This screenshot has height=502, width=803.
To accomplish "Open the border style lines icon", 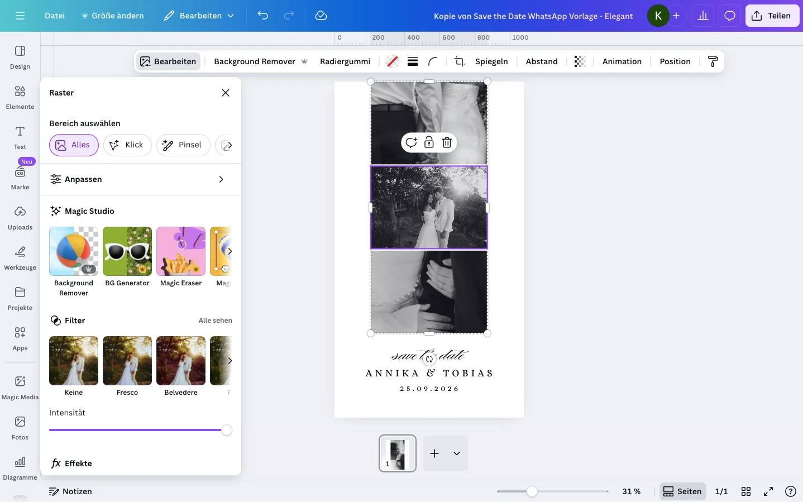I will click(413, 61).
